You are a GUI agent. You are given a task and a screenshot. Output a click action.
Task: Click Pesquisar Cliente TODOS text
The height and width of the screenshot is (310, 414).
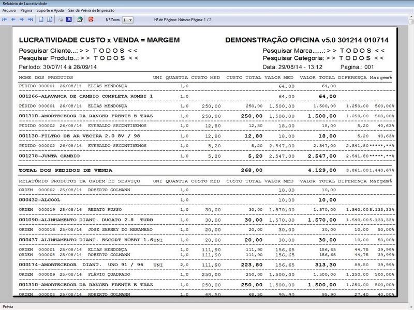(78, 51)
